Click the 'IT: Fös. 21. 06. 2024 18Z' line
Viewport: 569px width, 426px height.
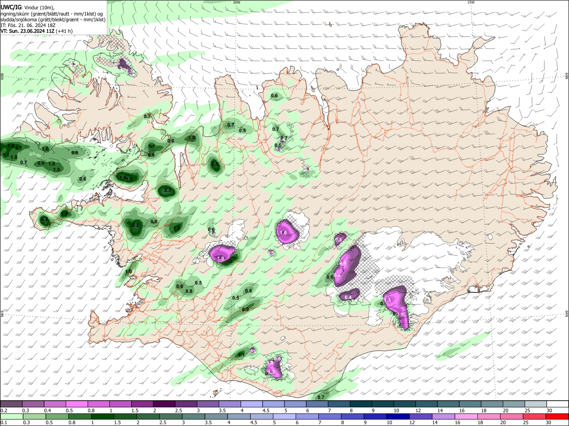click(x=28, y=25)
